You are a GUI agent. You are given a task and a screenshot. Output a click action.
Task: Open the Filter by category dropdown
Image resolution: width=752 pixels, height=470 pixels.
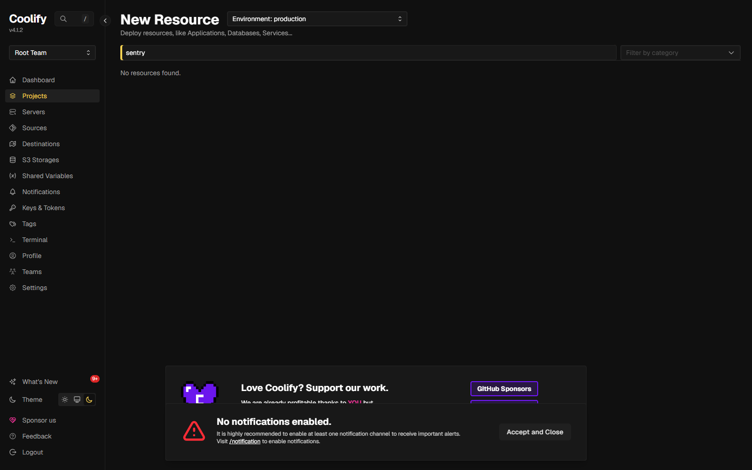click(x=680, y=53)
